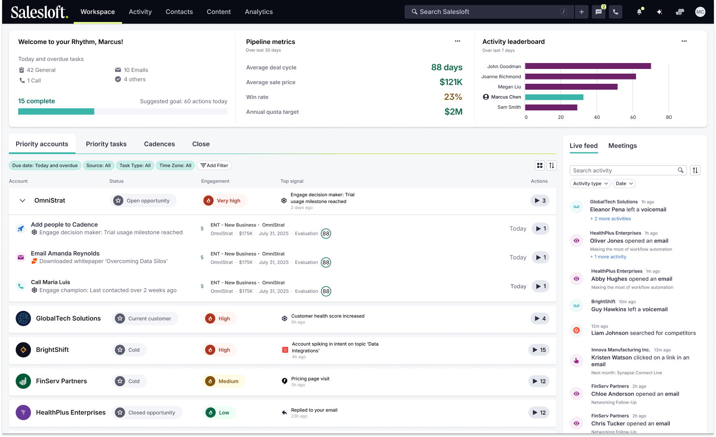
Task: Open the 1 Call task link
Action: click(30, 80)
